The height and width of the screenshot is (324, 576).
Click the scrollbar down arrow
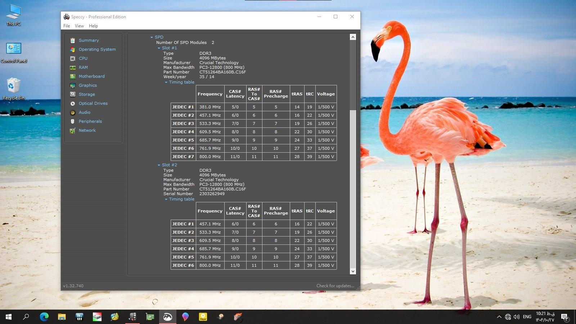pyautogui.click(x=353, y=271)
